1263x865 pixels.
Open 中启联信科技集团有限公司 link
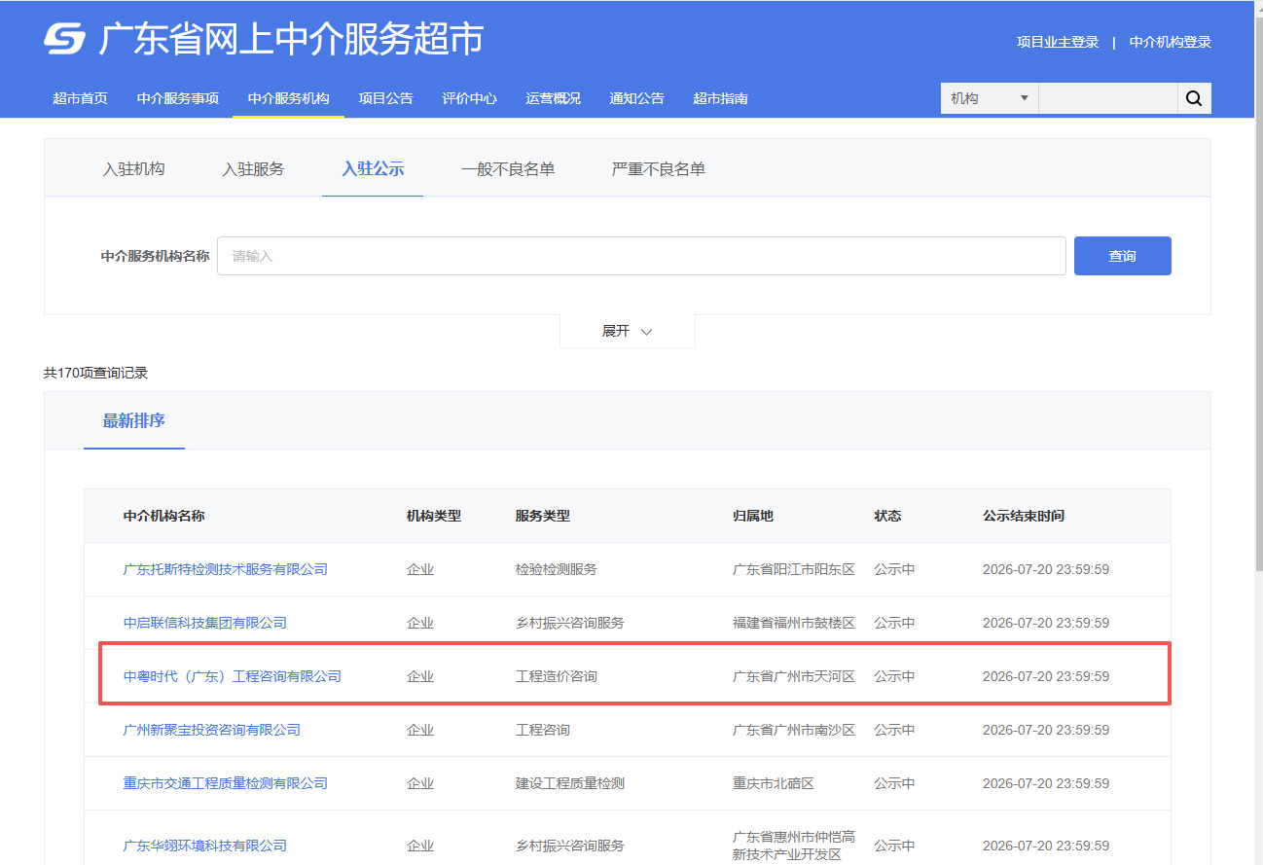coord(205,623)
